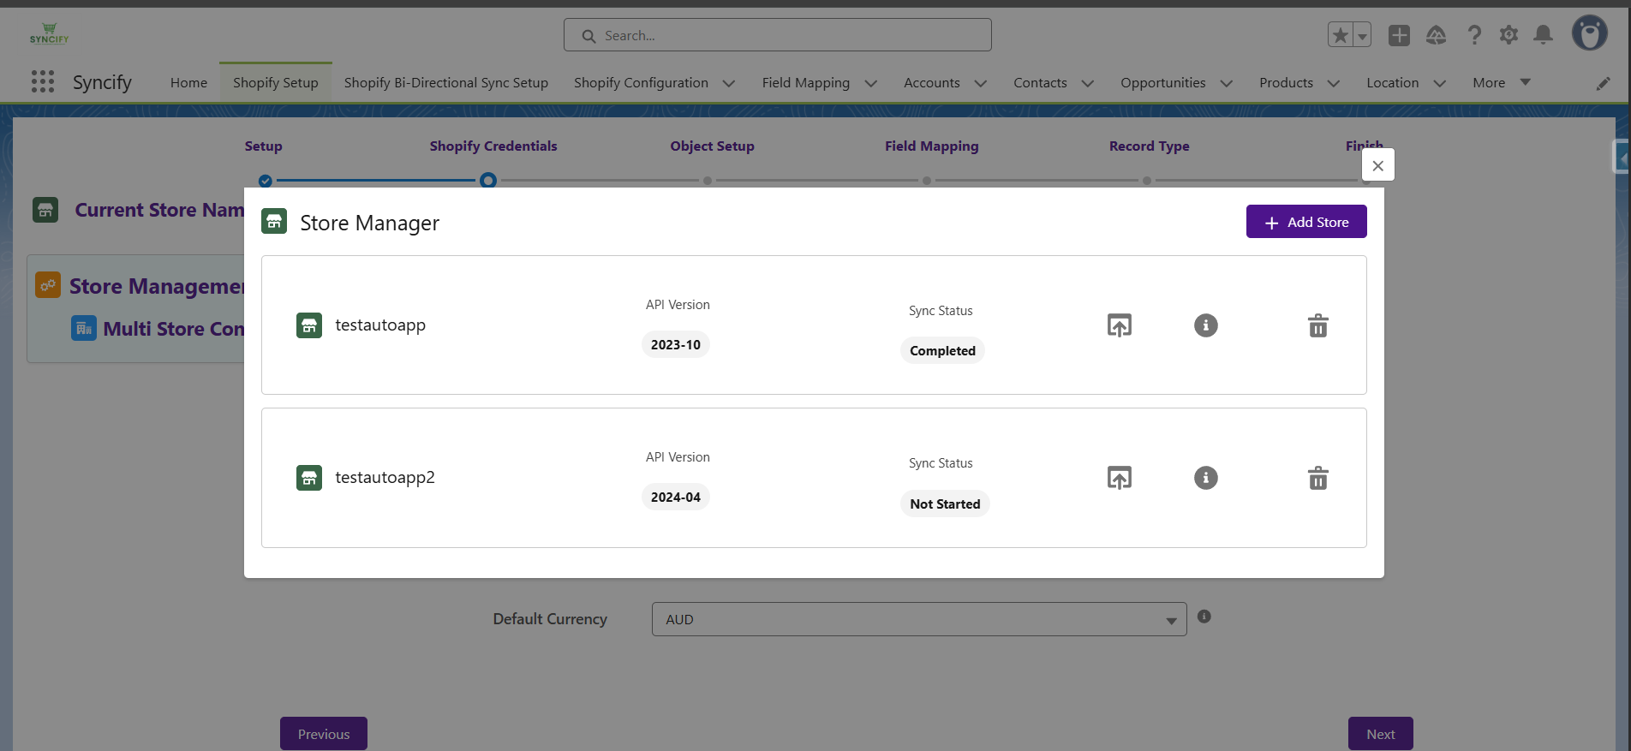Expand the side panel arrow at right edge
This screenshot has width=1631, height=751.
click(1622, 158)
